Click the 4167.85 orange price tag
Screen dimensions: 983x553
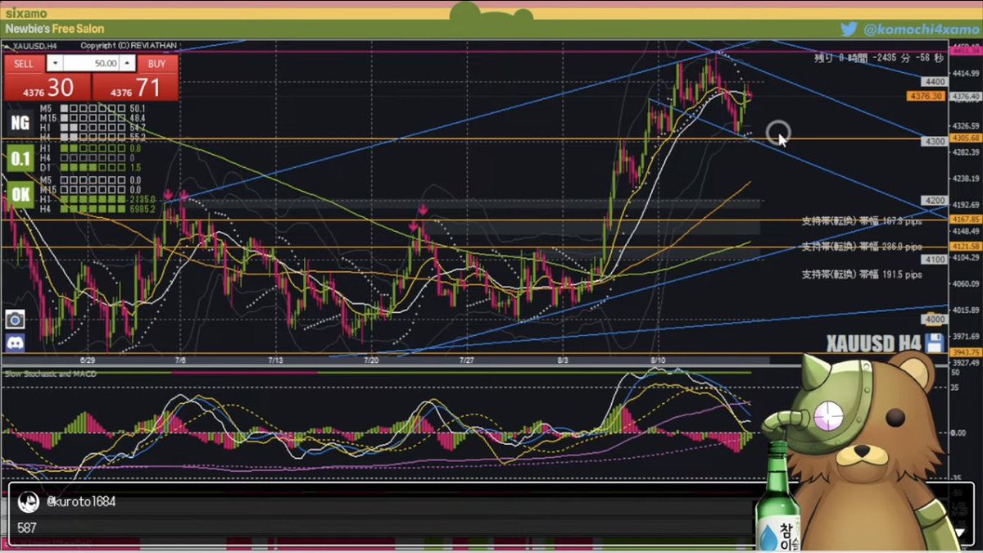[x=965, y=220]
